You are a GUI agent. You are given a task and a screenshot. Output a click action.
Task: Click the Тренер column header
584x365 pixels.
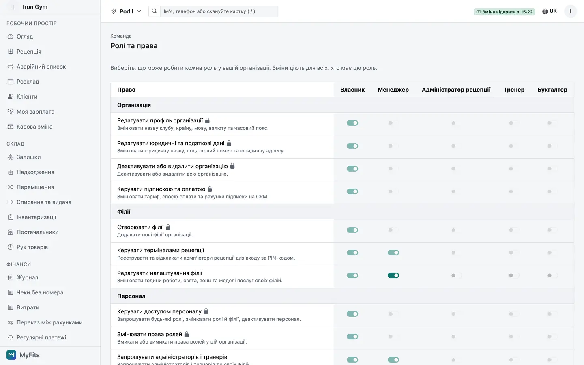514,90
